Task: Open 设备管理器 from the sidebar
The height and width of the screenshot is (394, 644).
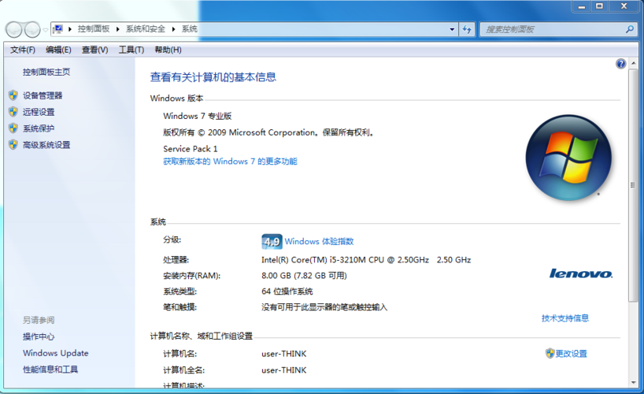Action: (43, 95)
